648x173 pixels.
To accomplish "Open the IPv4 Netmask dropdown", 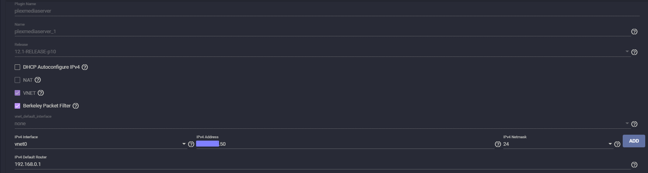I will click(558, 144).
